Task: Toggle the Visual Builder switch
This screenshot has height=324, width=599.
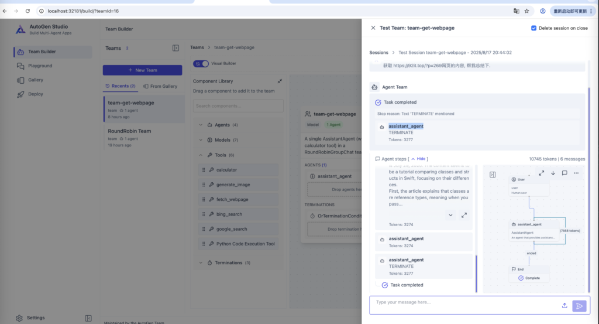Action: click(x=201, y=63)
